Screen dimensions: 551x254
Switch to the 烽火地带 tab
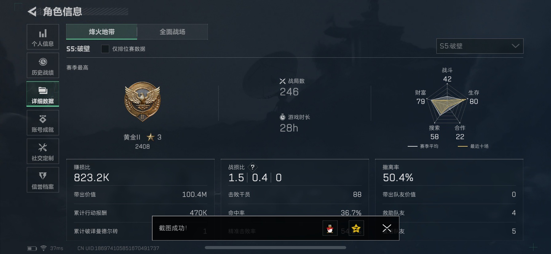[101, 32]
